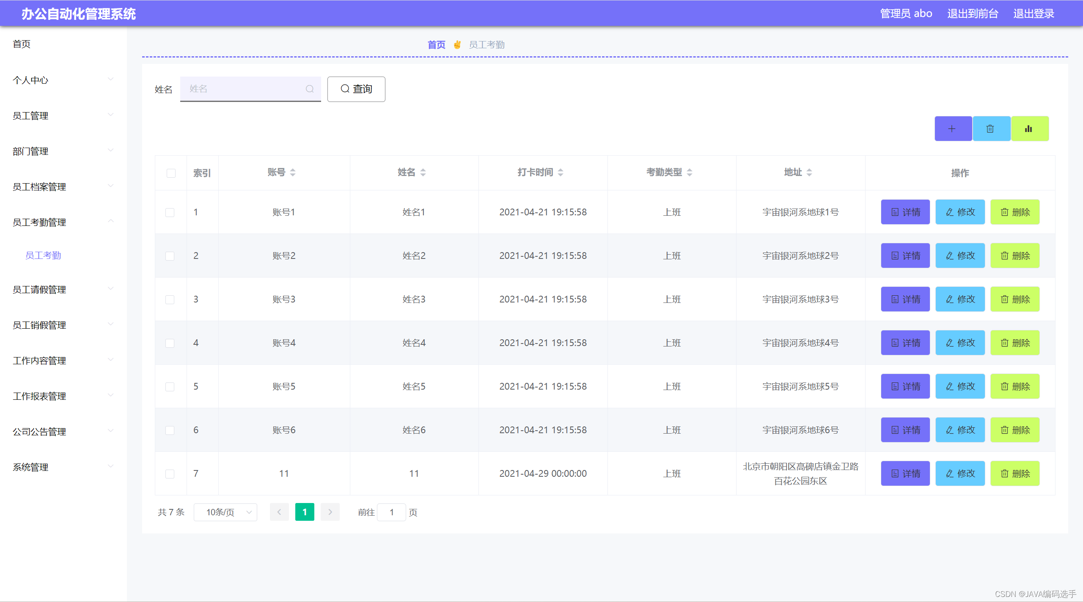1083x602 pixels.
Task: Go to previous page arrow
Action: tap(279, 512)
